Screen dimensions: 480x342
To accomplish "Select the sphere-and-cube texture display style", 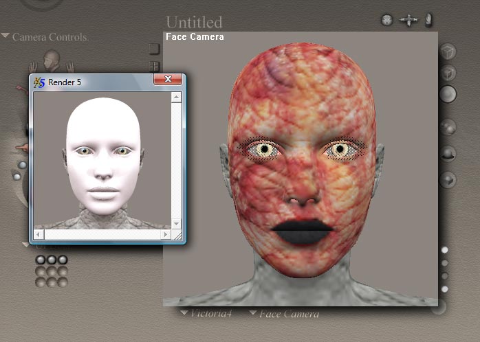I will tap(448, 179).
